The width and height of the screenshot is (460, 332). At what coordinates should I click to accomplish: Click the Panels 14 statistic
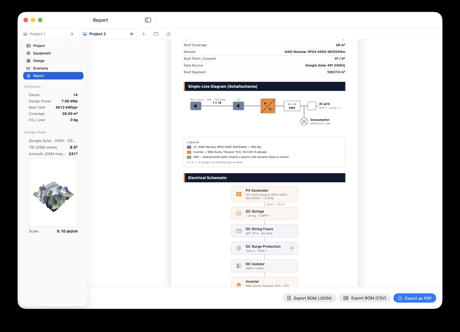click(x=53, y=95)
